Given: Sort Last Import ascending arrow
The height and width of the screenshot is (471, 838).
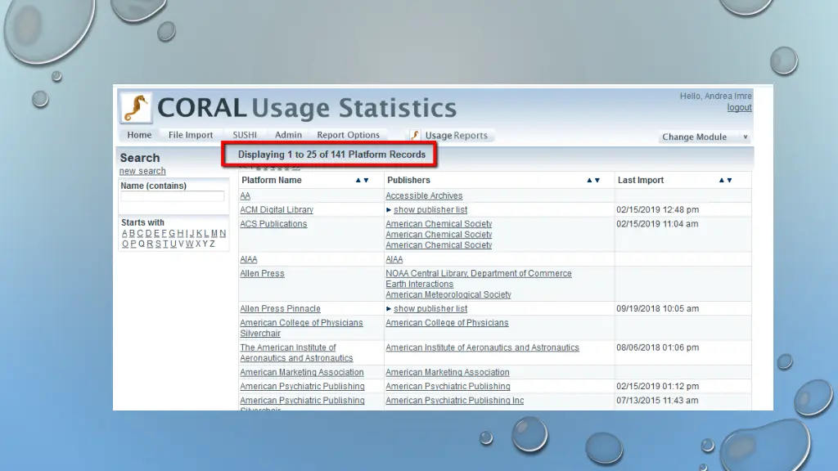Looking at the screenshot, I should 722,181.
